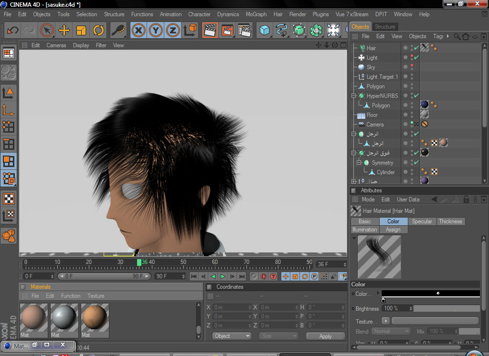Screen dimensions: 489x356
Task: Open the Character menu
Action: click(x=199, y=14)
